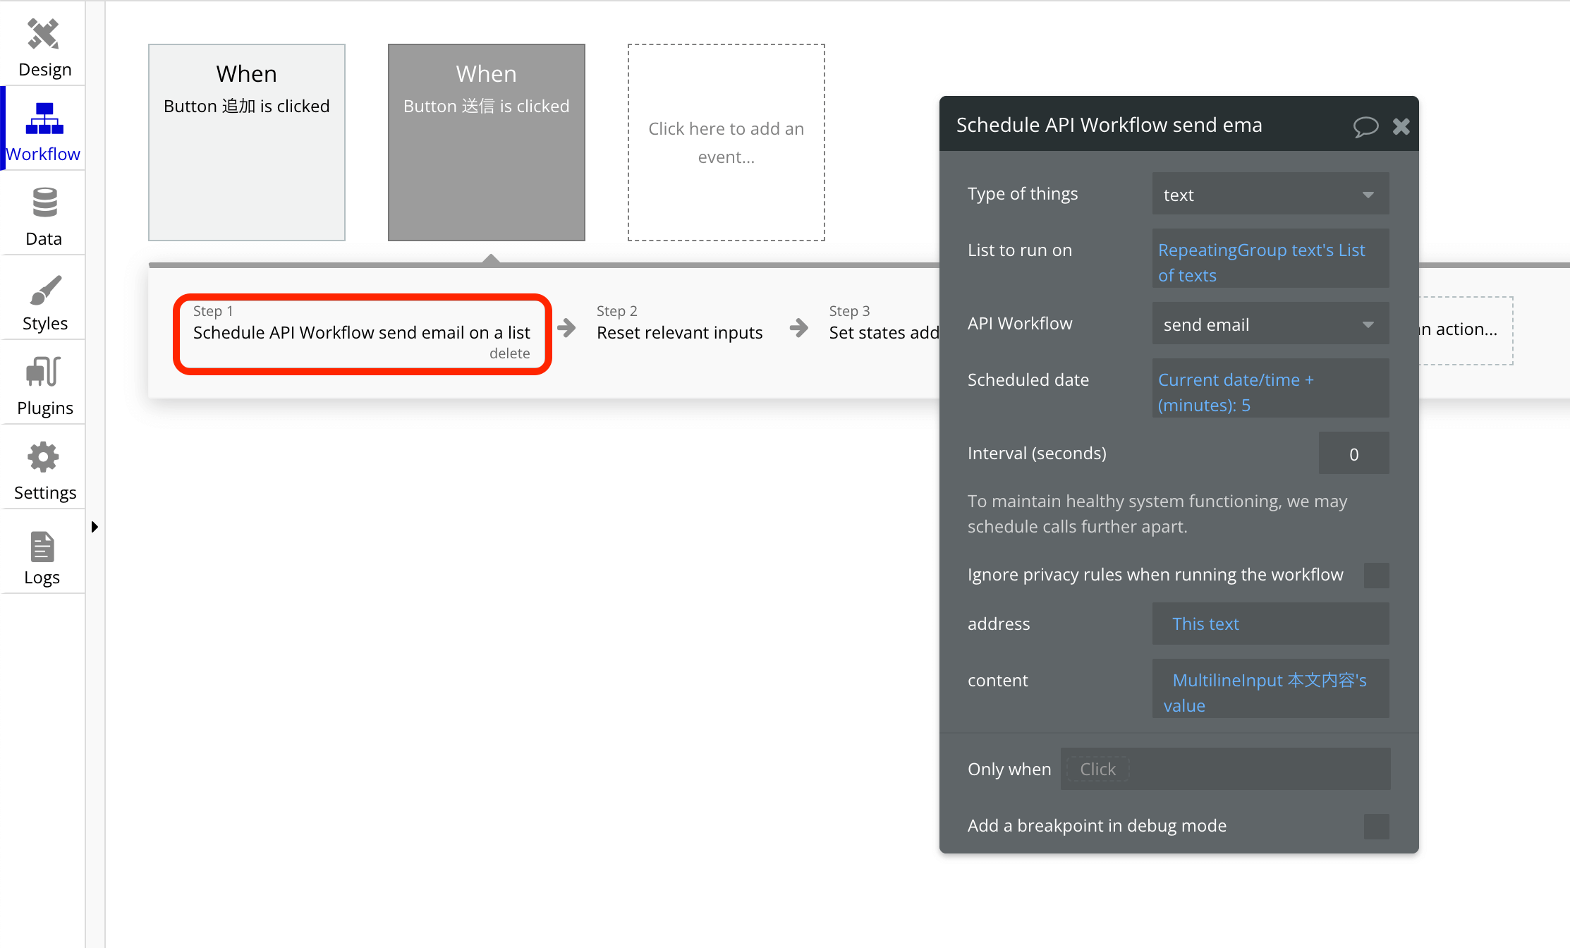Select the 'When Button 送信 is clicked' event
1570x948 pixels.
pyautogui.click(x=486, y=141)
